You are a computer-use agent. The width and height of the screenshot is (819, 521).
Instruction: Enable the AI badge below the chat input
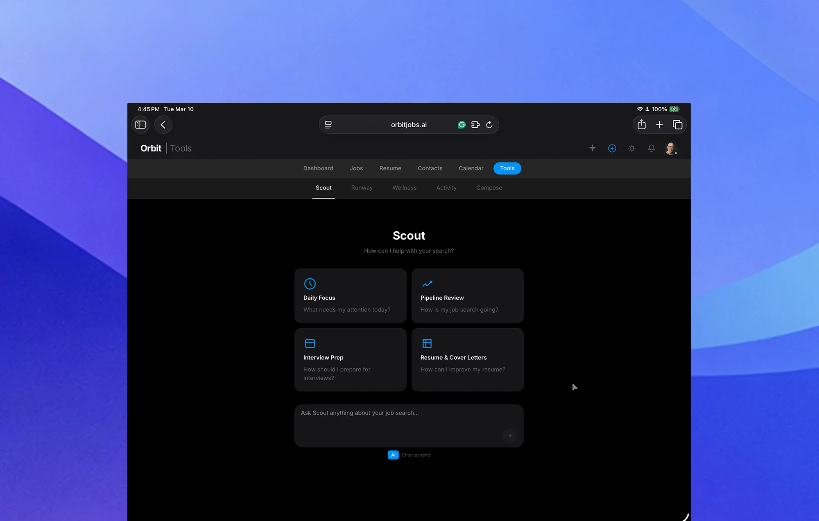pos(393,455)
